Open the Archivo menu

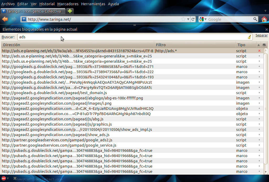coord(8,4)
